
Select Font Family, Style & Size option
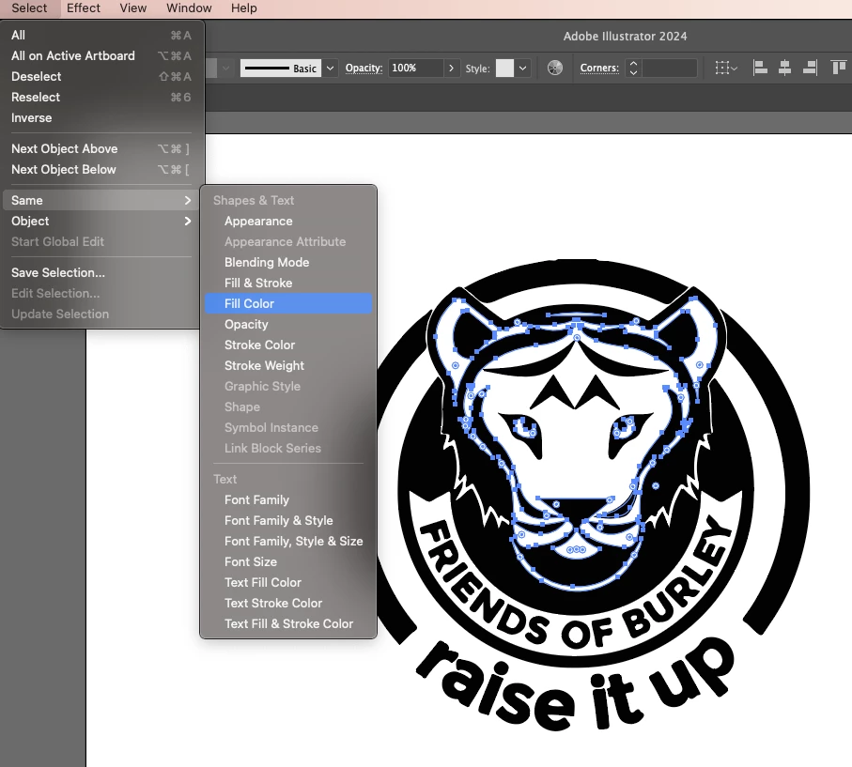[288, 541]
